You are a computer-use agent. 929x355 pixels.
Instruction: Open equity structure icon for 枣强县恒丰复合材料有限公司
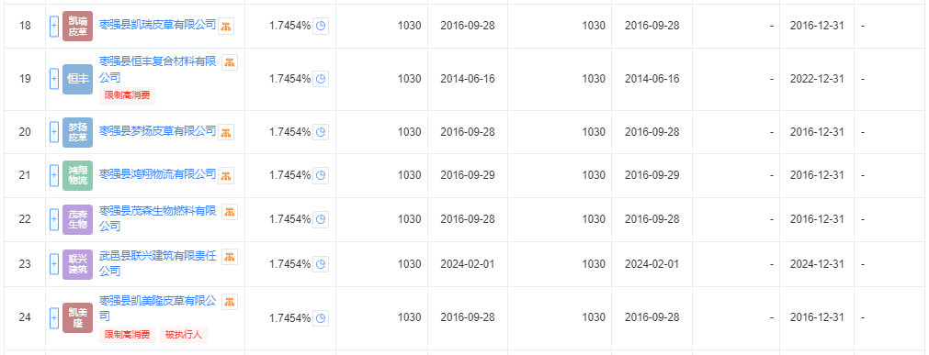coord(230,62)
